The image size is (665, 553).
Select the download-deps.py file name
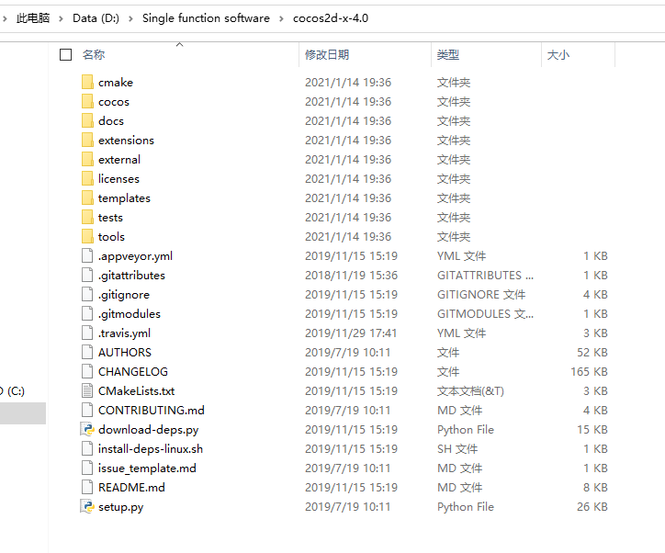coord(149,430)
